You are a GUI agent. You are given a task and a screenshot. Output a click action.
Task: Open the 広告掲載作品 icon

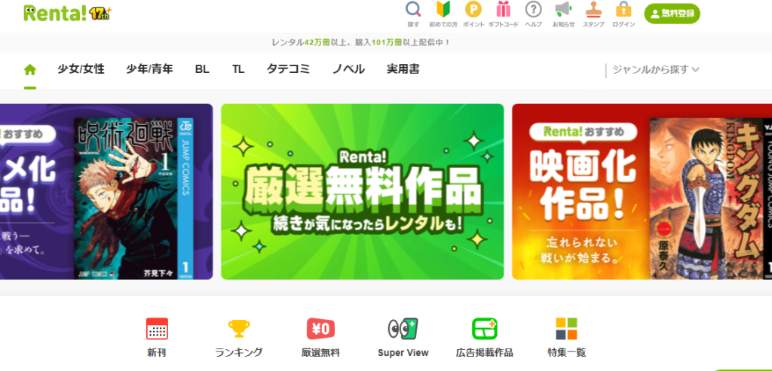point(485,329)
